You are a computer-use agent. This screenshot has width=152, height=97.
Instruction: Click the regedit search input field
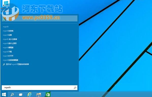coord(40,88)
